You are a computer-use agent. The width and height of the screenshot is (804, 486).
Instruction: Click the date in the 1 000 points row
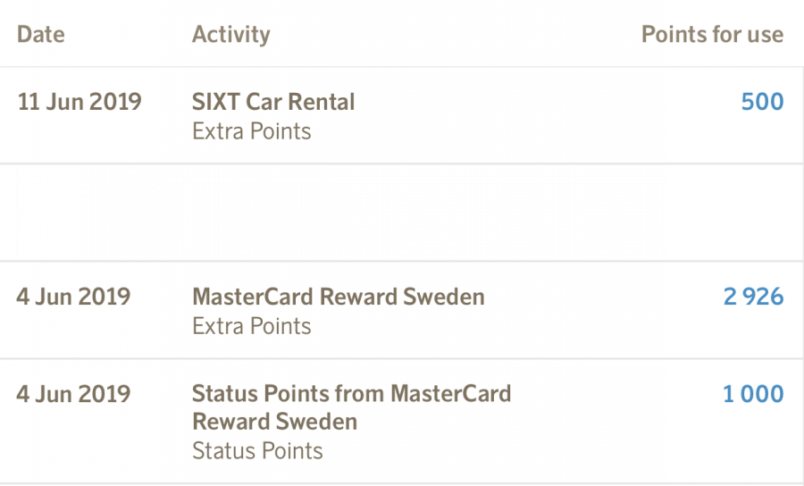73,394
